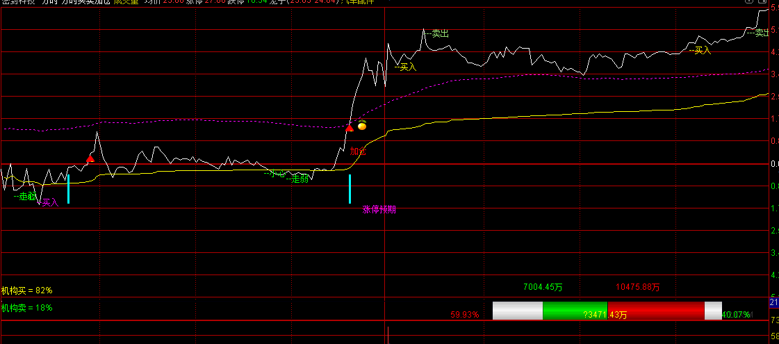Screen dimensions: 779x344
Task: Click the green segment of the money-flow bar
Action: point(575,311)
